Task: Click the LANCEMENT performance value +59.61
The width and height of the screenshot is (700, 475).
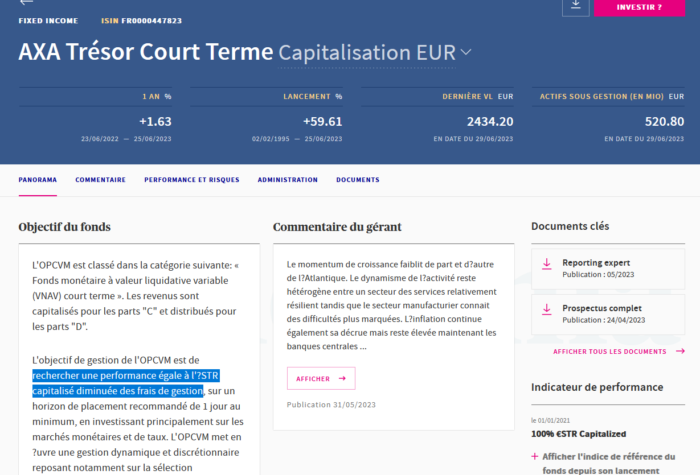Action: point(322,122)
